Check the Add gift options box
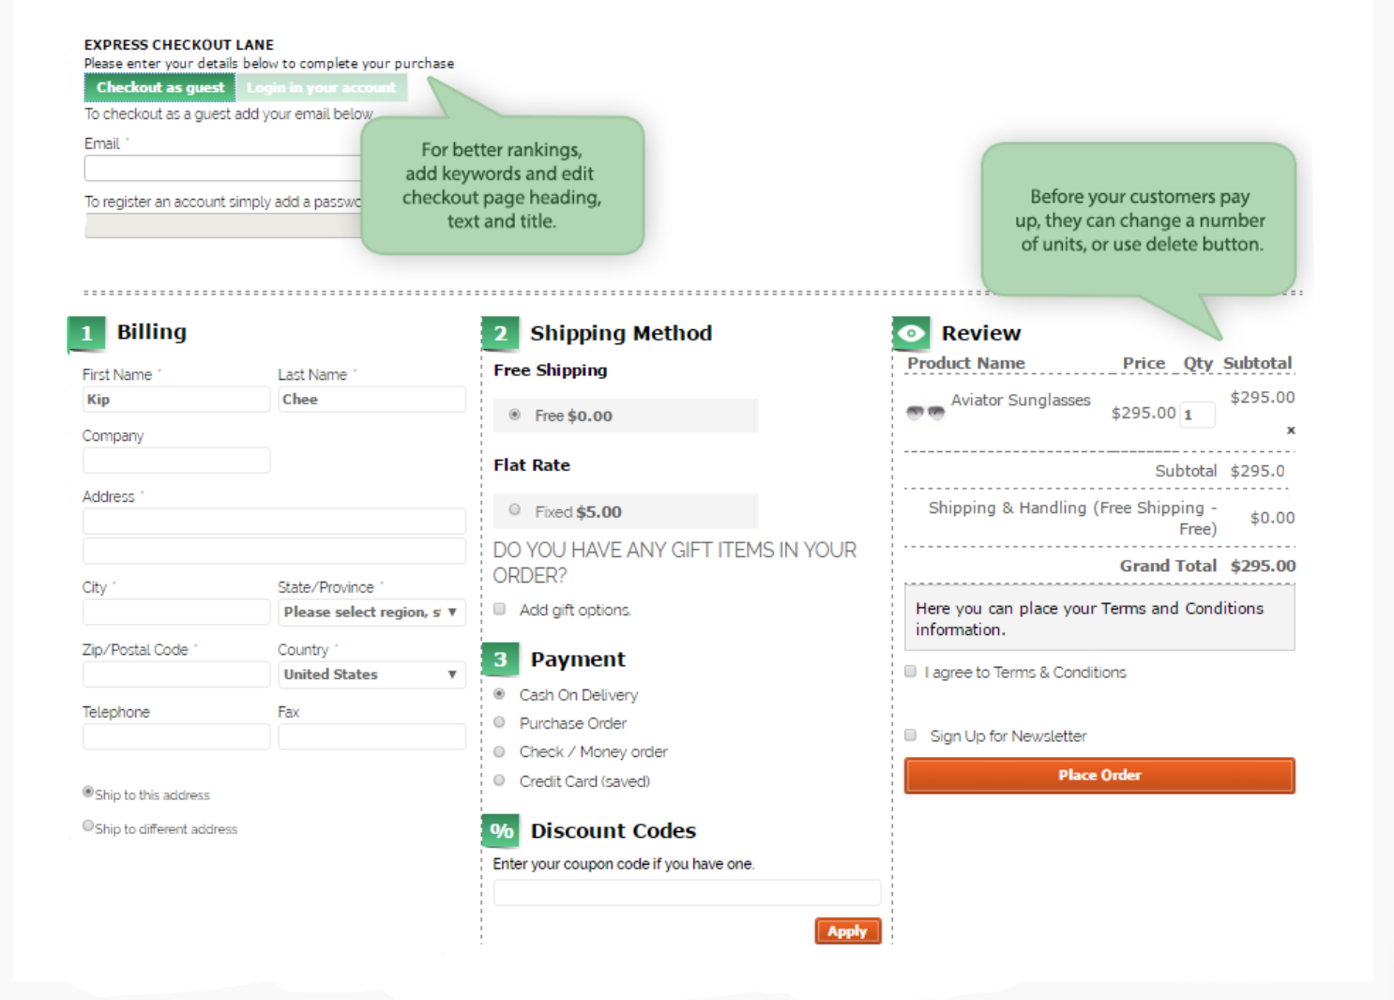This screenshot has height=1000, width=1394. (500, 609)
